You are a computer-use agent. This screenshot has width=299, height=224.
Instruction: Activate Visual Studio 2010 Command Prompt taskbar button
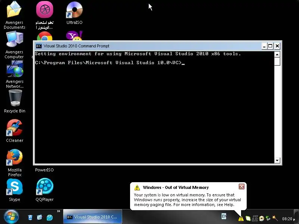coord(92,217)
